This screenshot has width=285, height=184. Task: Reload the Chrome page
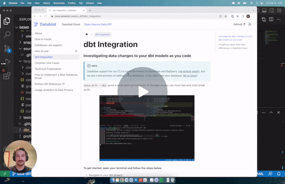point(46,16)
